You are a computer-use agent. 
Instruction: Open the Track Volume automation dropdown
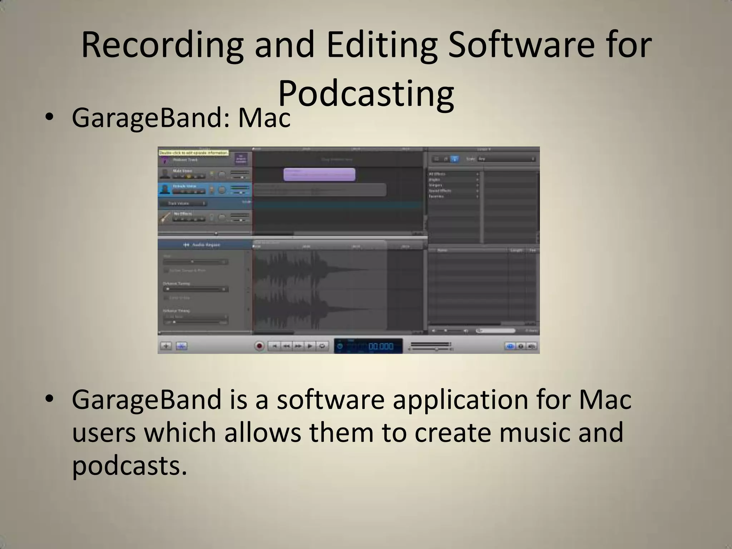(x=183, y=203)
